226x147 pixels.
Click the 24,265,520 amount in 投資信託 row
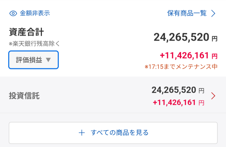click(x=174, y=90)
